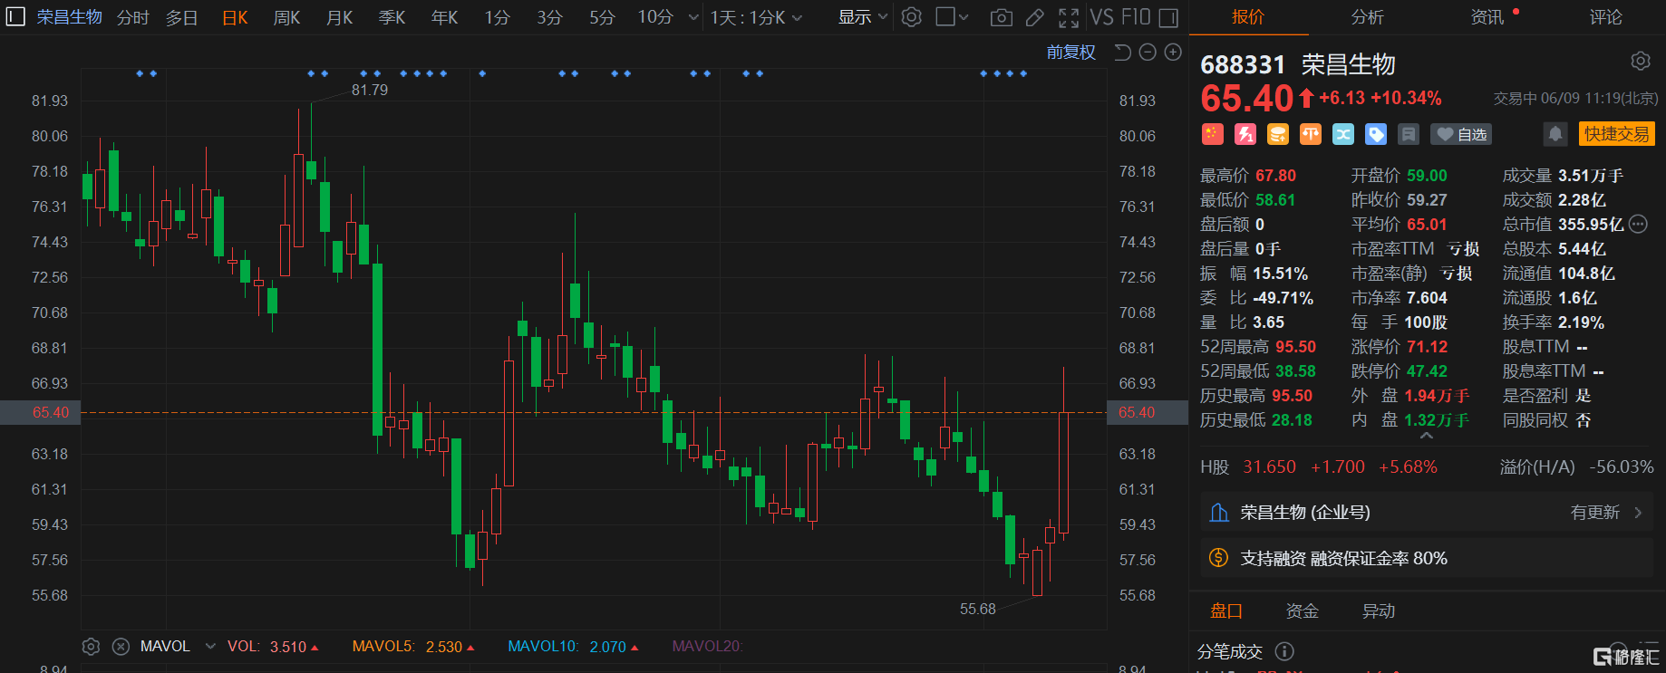
Task: Switch to 盘口 sub-tab
Action: point(1226,611)
